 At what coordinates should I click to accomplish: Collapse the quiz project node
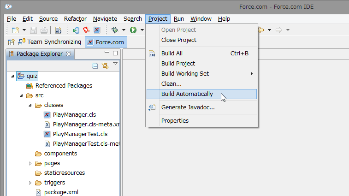click(12, 76)
